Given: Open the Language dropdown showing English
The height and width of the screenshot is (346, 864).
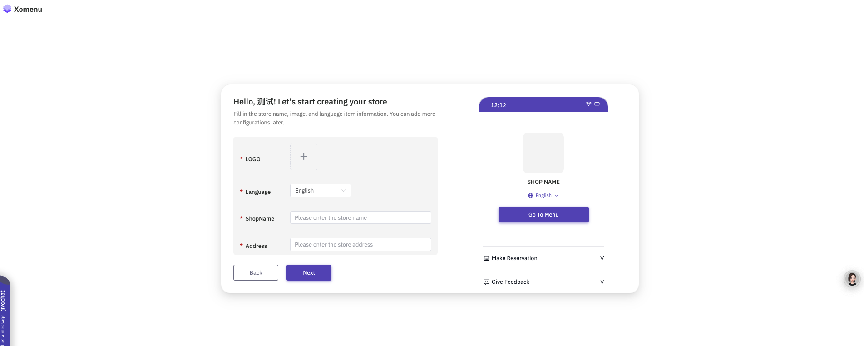Looking at the screenshot, I should 321,191.
